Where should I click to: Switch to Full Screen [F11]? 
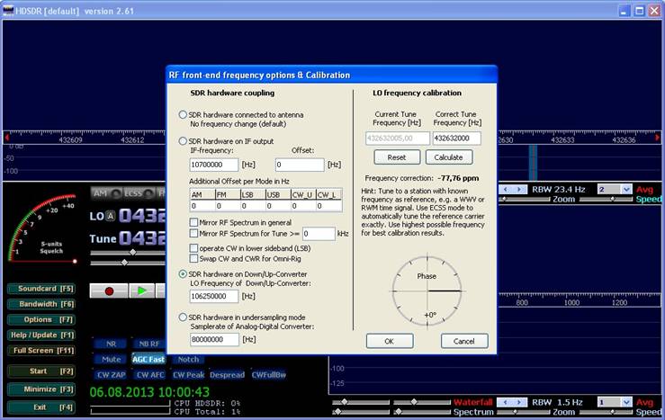click(41, 351)
